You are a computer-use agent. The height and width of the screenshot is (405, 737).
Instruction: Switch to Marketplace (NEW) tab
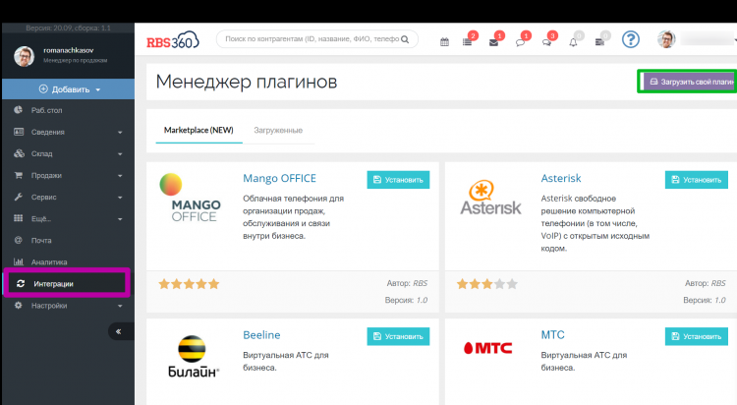198,131
